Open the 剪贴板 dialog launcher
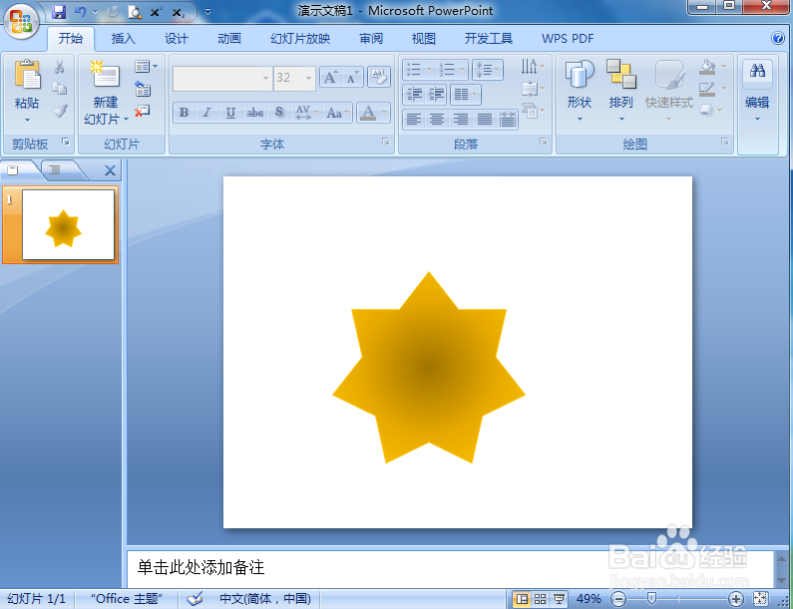The height and width of the screenshot is (609, 793). point(66,142)
